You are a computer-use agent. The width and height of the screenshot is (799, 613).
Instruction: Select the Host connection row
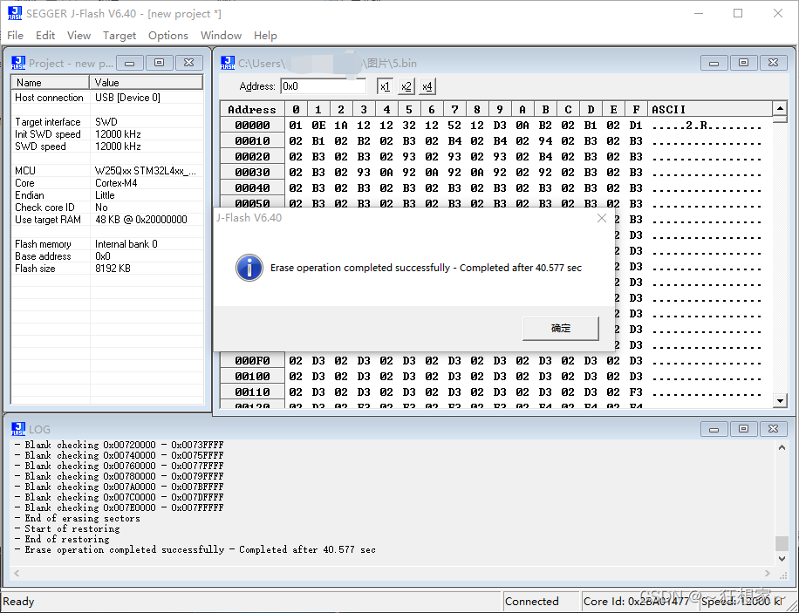click(107, 98)
